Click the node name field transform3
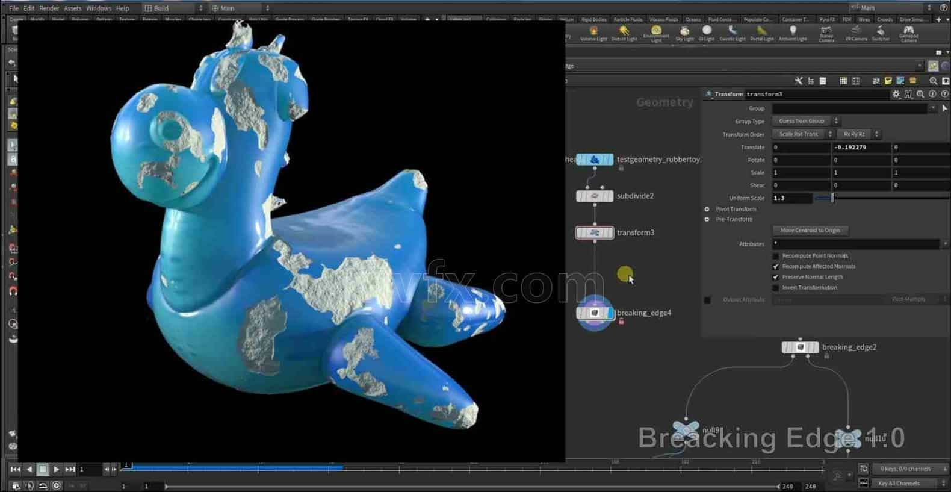The width and height of the screenshot is (951, 492). click(817, 95)
